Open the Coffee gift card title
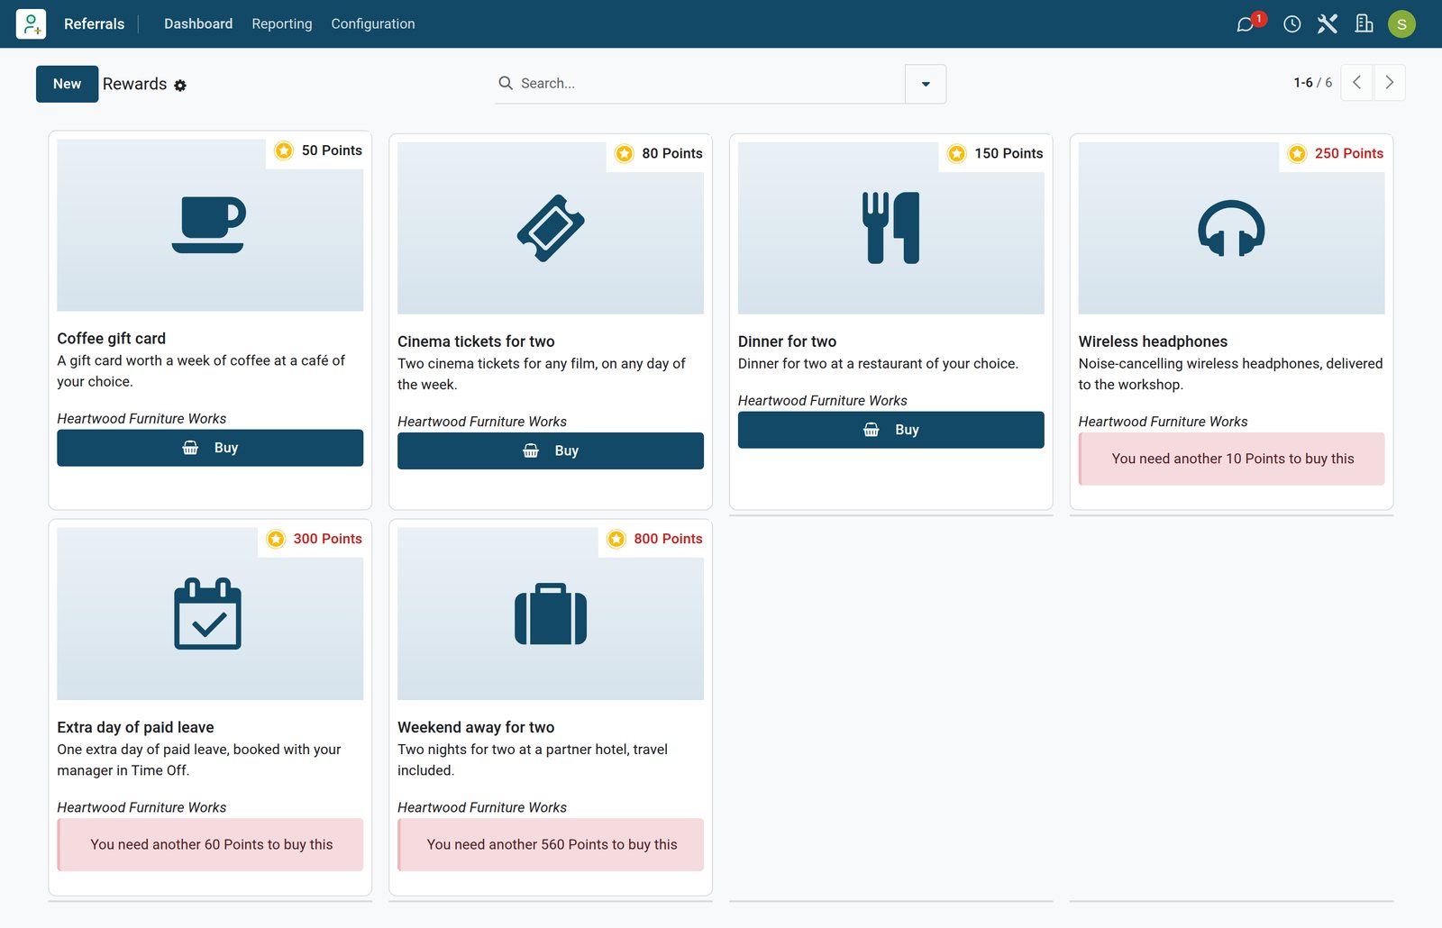The image size is (1442, 928). (x=111, y=339)
